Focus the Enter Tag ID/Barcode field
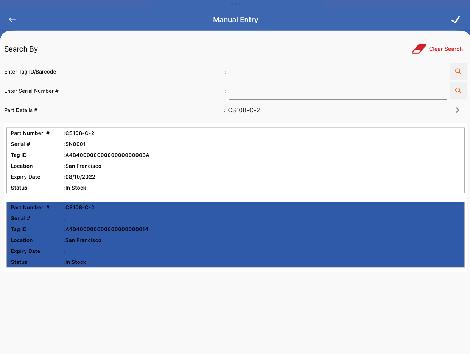 338,72
